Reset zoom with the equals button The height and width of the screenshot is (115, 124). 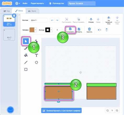112,111
